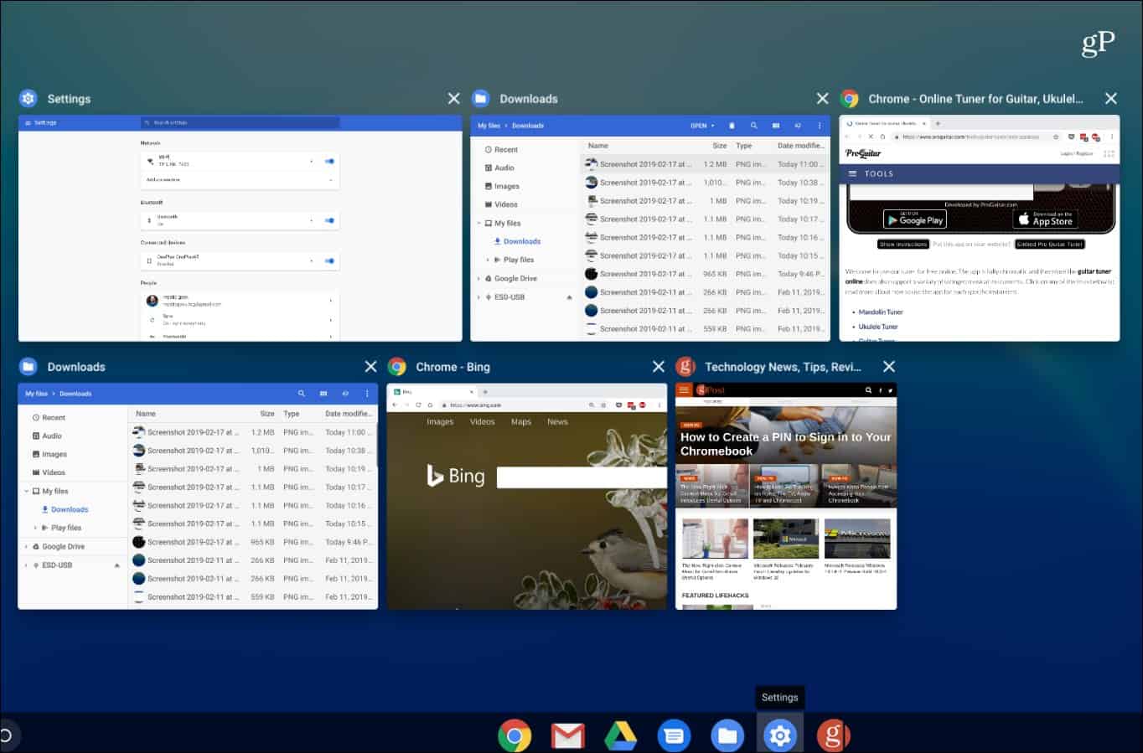Image resolution: width=1143 pixels, height=753 pixels.
Task: Click search icon in Downloads window lacking OPEN
Action: pos(301,394)
